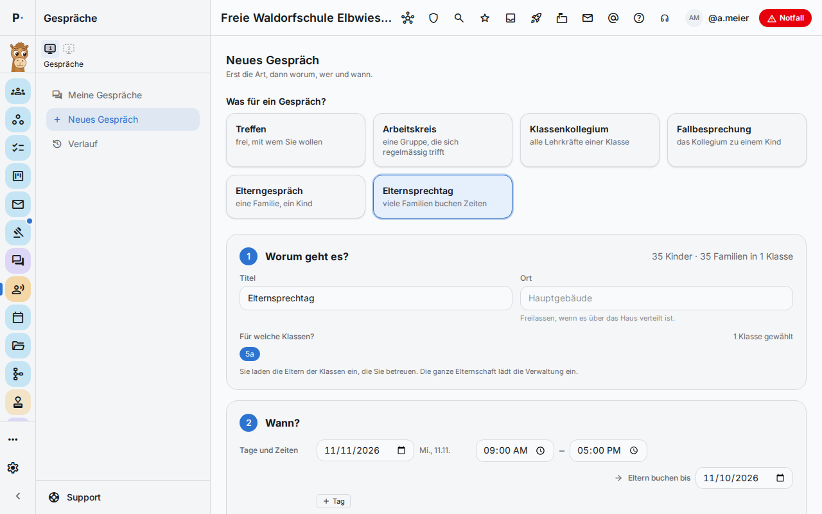Click the shield icon in header
Screen dimensions: 822x514
point(433,18)
